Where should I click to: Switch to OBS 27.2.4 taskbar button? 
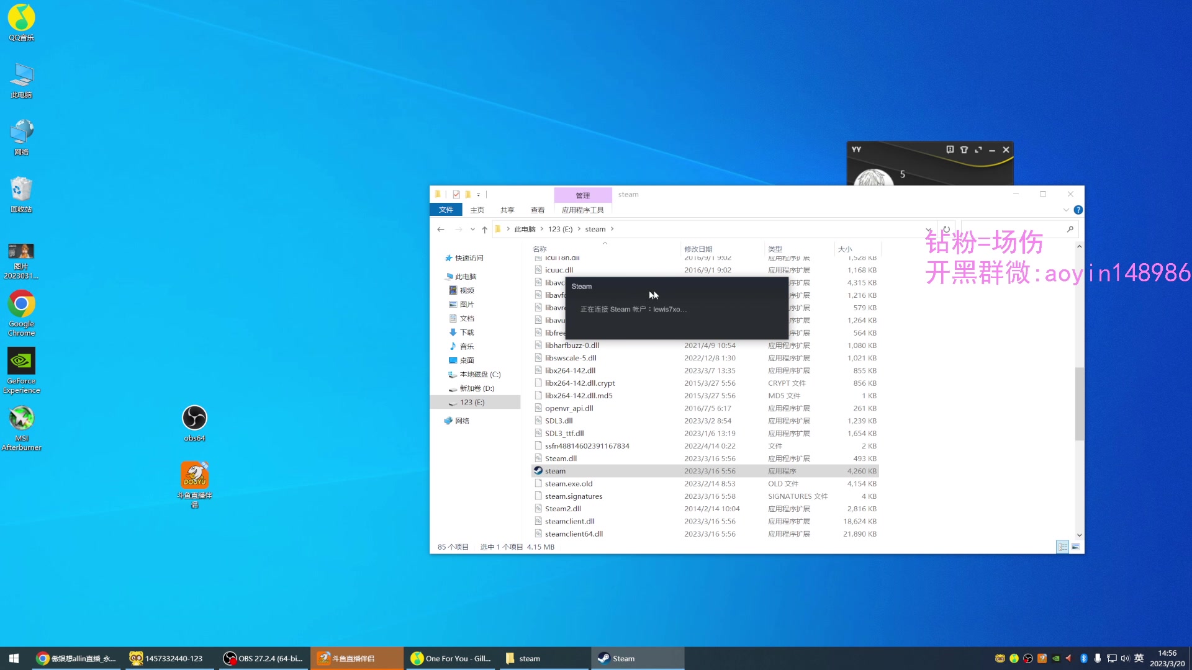tap(263, 658)
